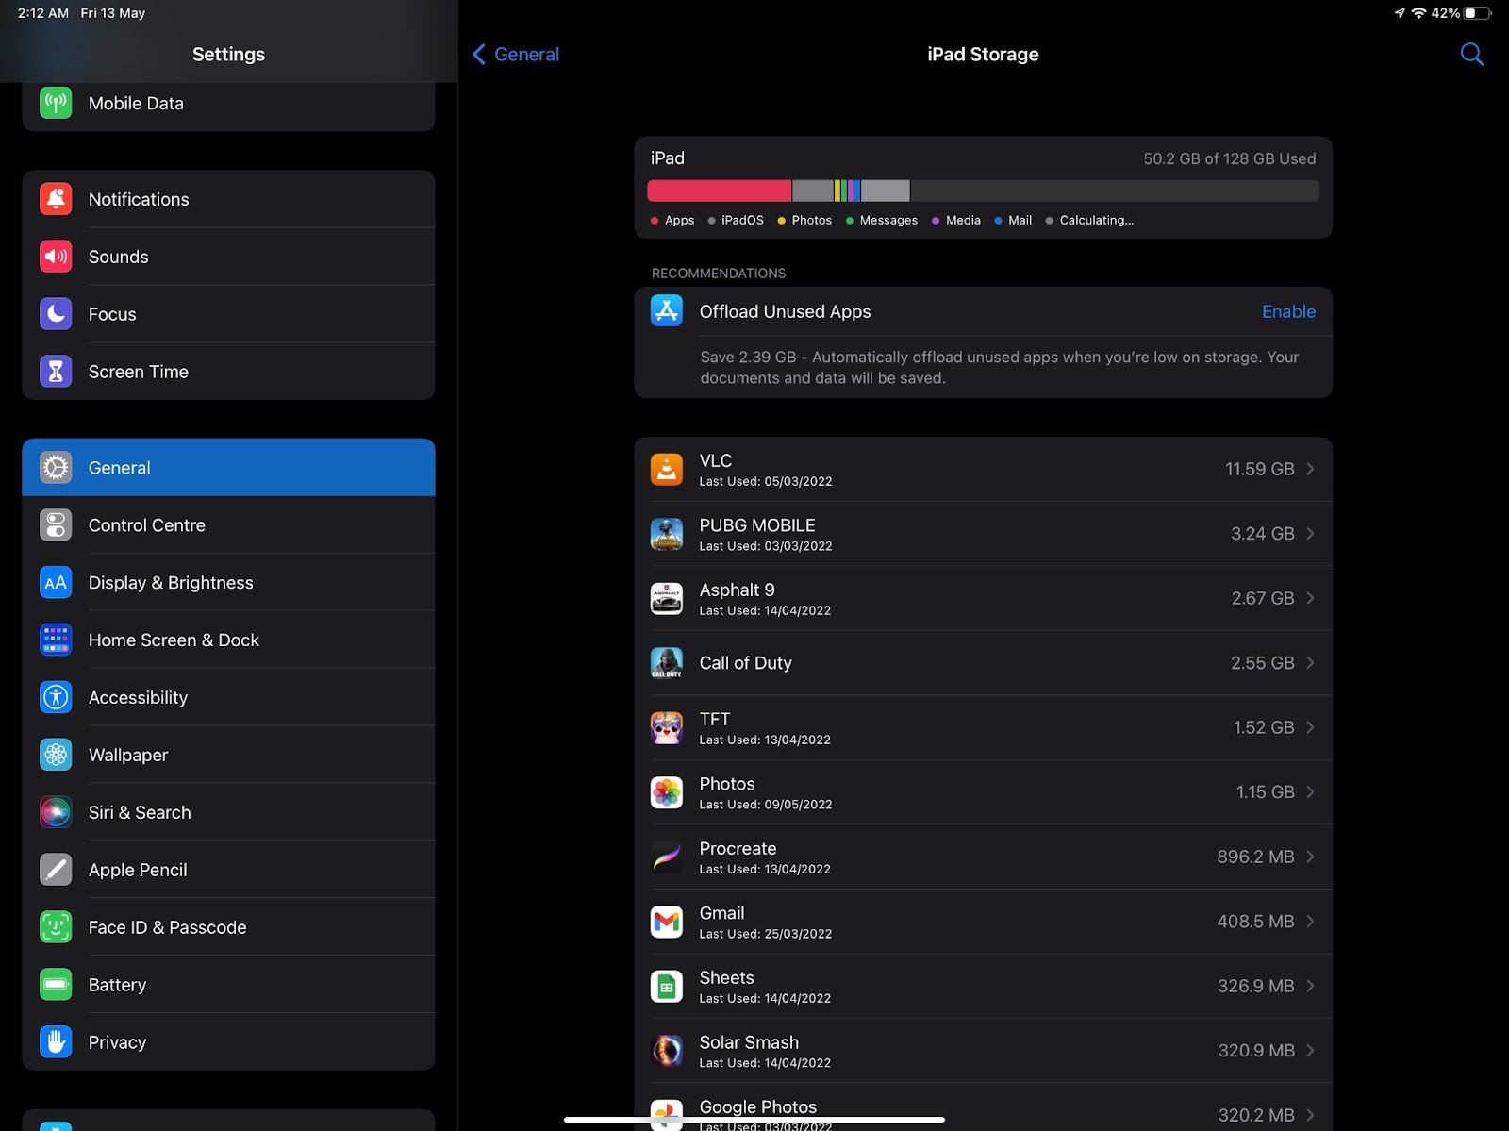Tap the battery indicator in the status bar
1509x1131 pixels.
point(1478,13)
